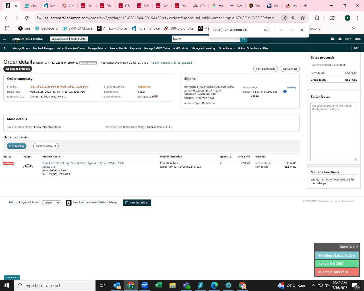Open Zoom from the taskbar
The width and height of the screenshot is (364, 291).
tap(145, 285)
